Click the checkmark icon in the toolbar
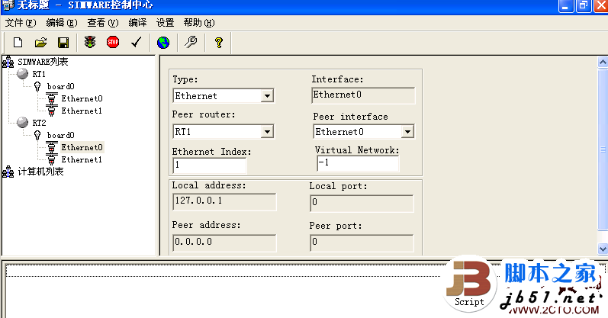The width and height of the screenshot is (608, 318). 136,43
